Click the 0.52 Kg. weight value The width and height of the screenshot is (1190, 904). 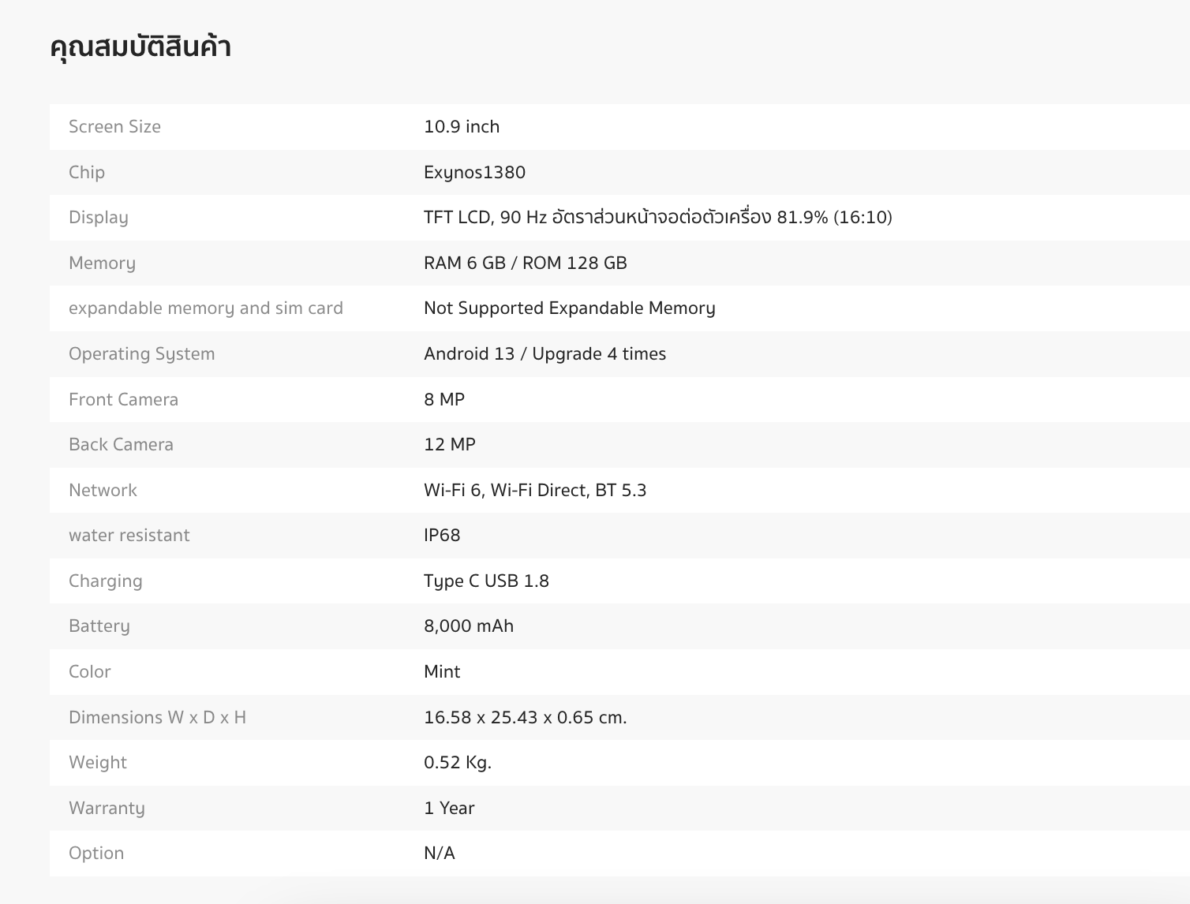click(x=458, y=762)
